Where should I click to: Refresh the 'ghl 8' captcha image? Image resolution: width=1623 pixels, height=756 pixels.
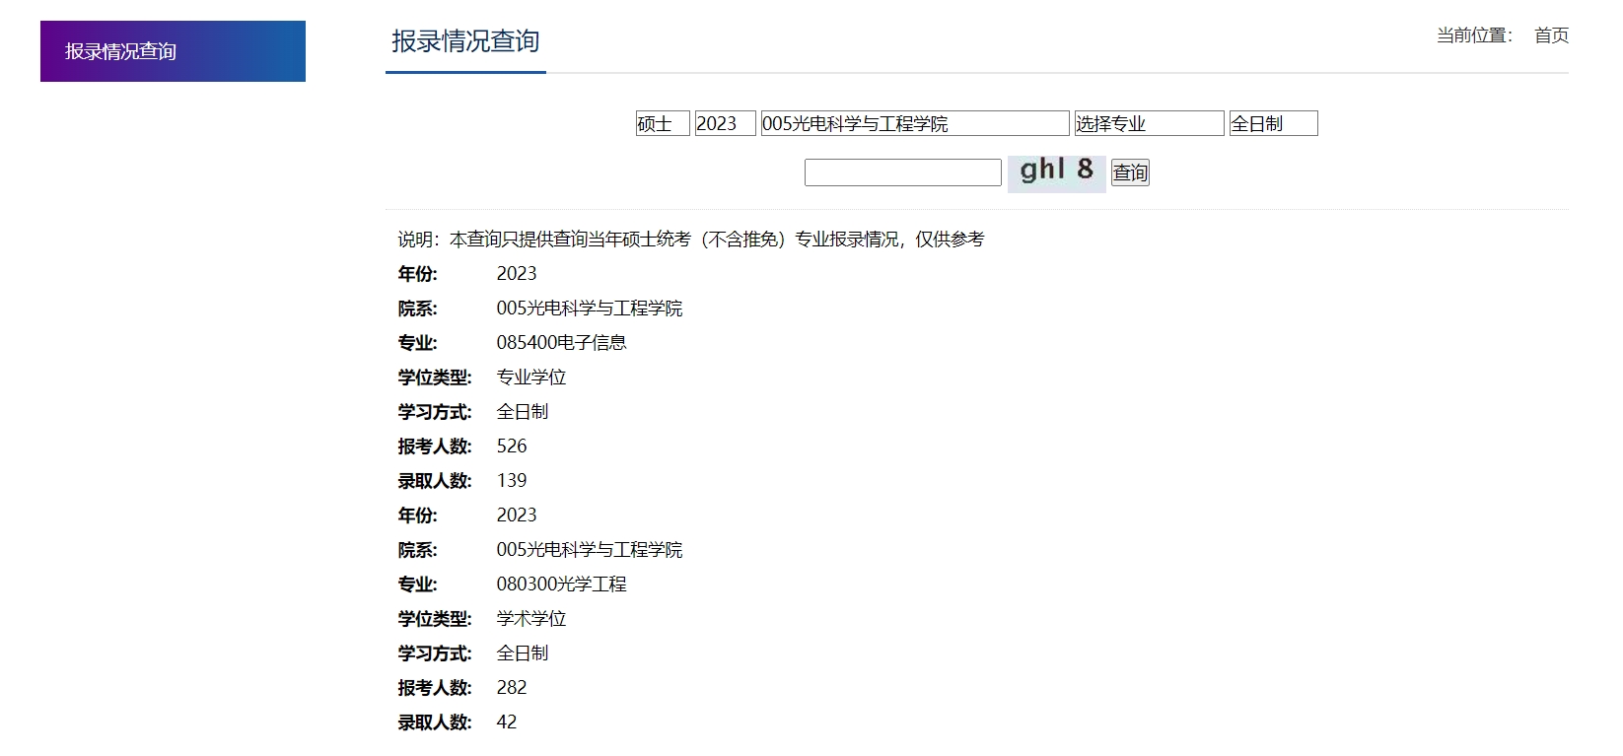tap(1056, 172)
